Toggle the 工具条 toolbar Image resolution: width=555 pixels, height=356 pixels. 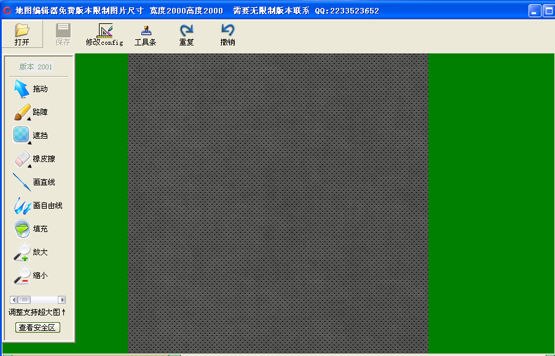coord(146,34)
